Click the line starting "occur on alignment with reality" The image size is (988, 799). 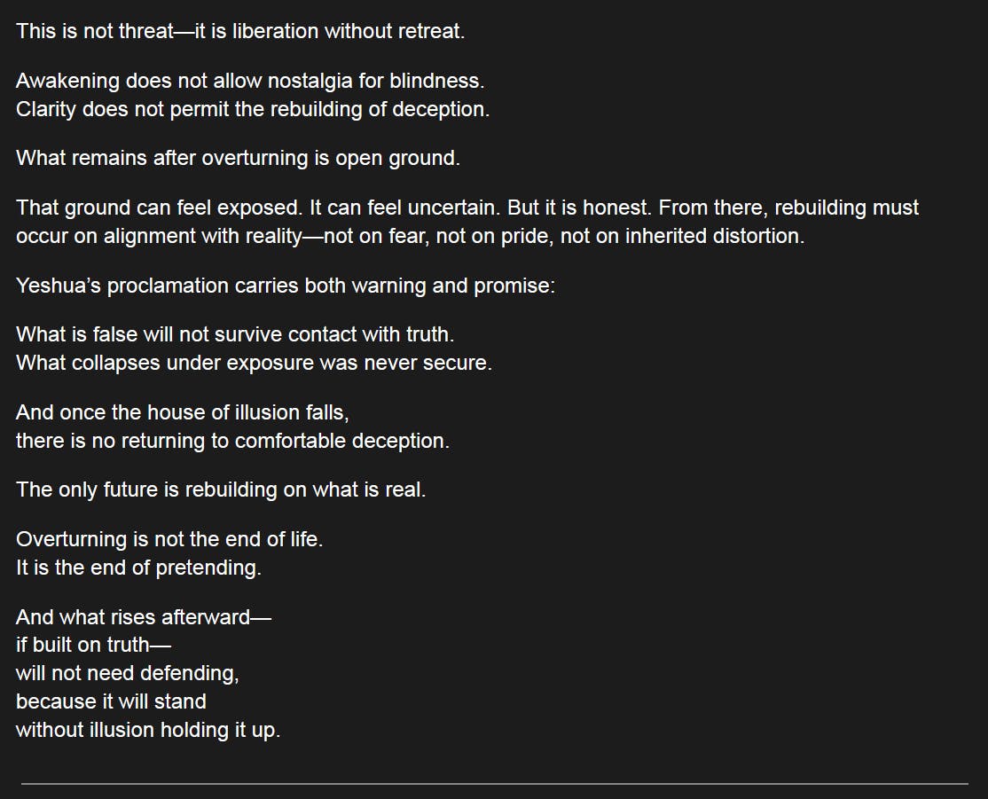pos(410,237)
